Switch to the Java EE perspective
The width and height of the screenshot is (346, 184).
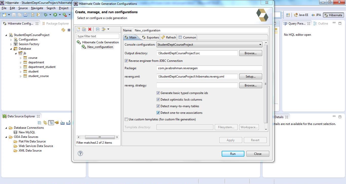[301, 15]
